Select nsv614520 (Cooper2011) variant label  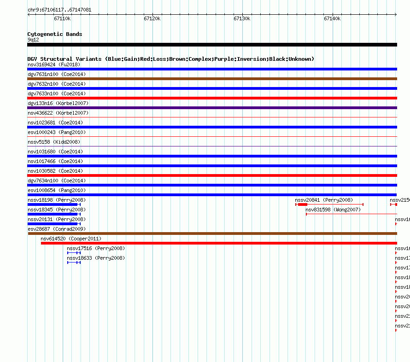coord(71,239)
